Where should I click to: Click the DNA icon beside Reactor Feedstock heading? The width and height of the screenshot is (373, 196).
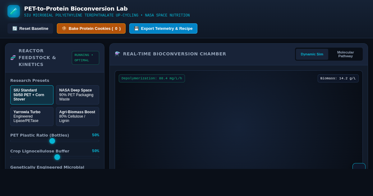[13, 58]
